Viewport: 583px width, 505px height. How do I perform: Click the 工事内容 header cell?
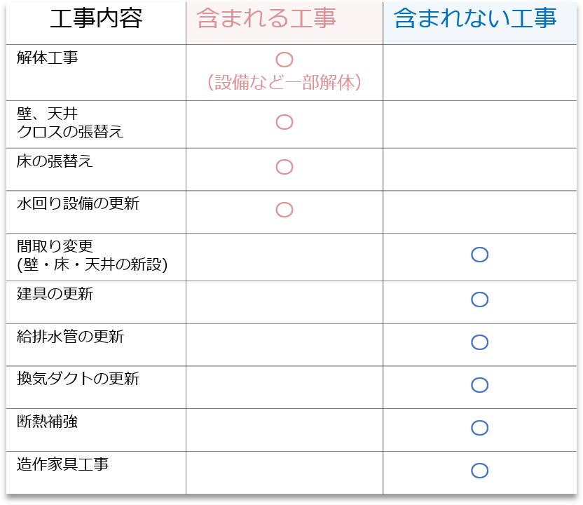coord(96,19)
